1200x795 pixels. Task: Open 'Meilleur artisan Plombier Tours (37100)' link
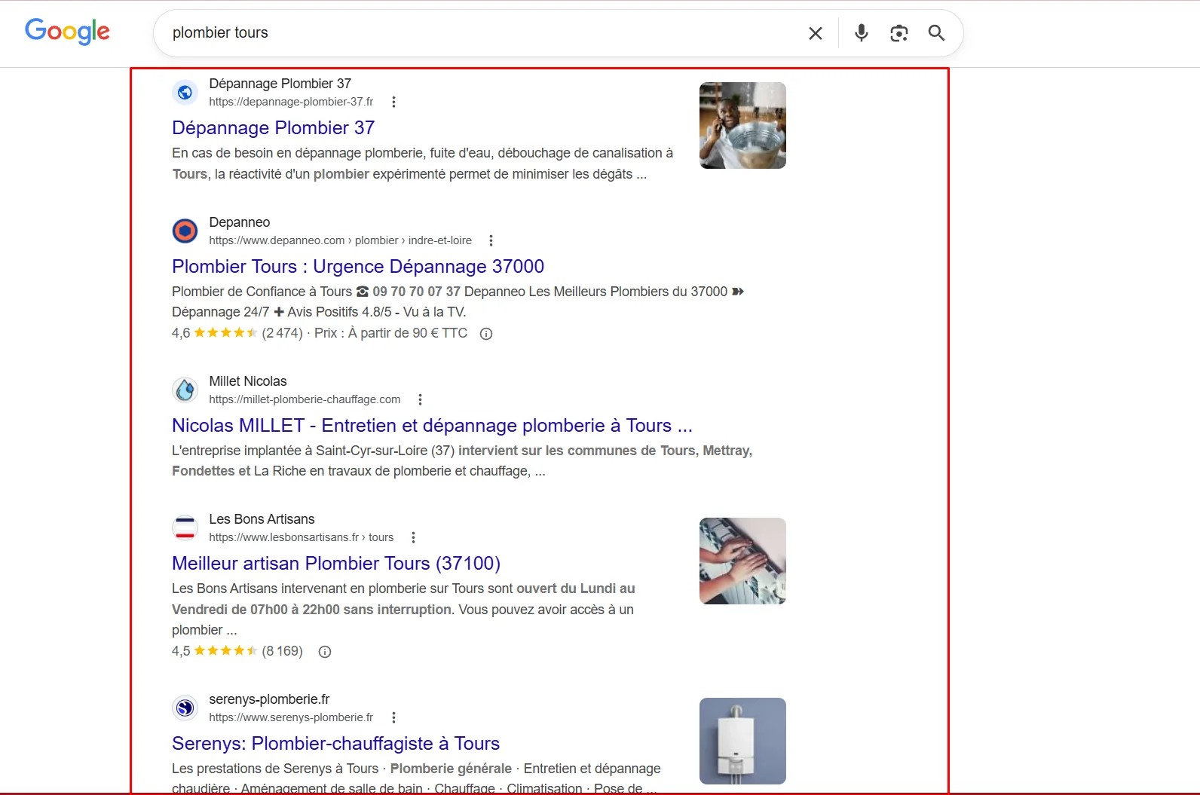pos(336,564)
